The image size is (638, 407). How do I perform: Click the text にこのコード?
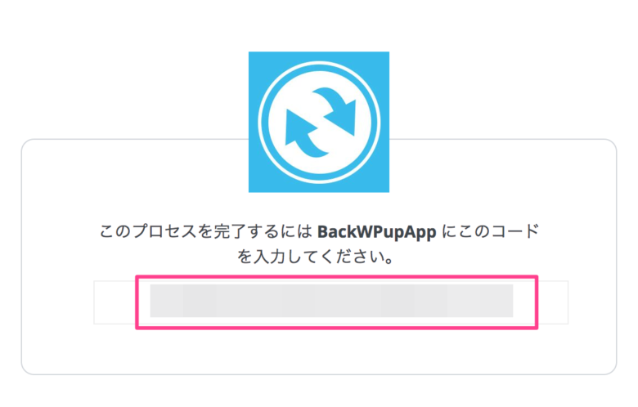pos(490,231)
